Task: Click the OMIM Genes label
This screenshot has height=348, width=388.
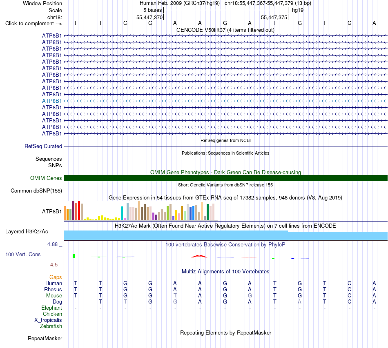Action: coord(46,178)
